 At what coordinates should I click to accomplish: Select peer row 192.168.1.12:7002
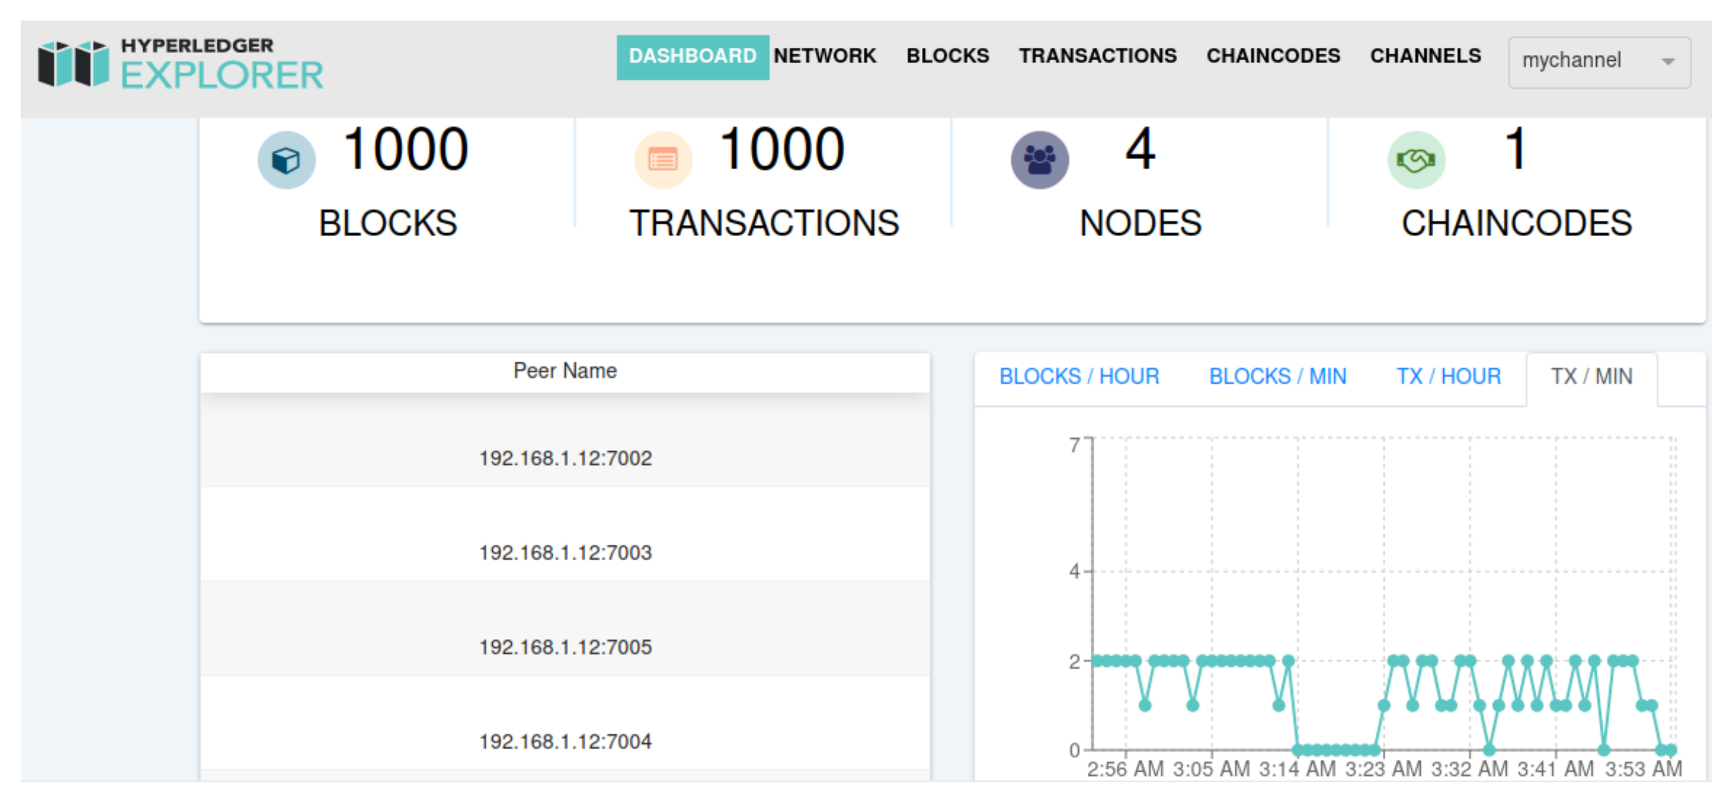[565, 458]
